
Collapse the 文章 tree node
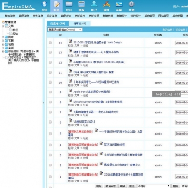[3, 26]
